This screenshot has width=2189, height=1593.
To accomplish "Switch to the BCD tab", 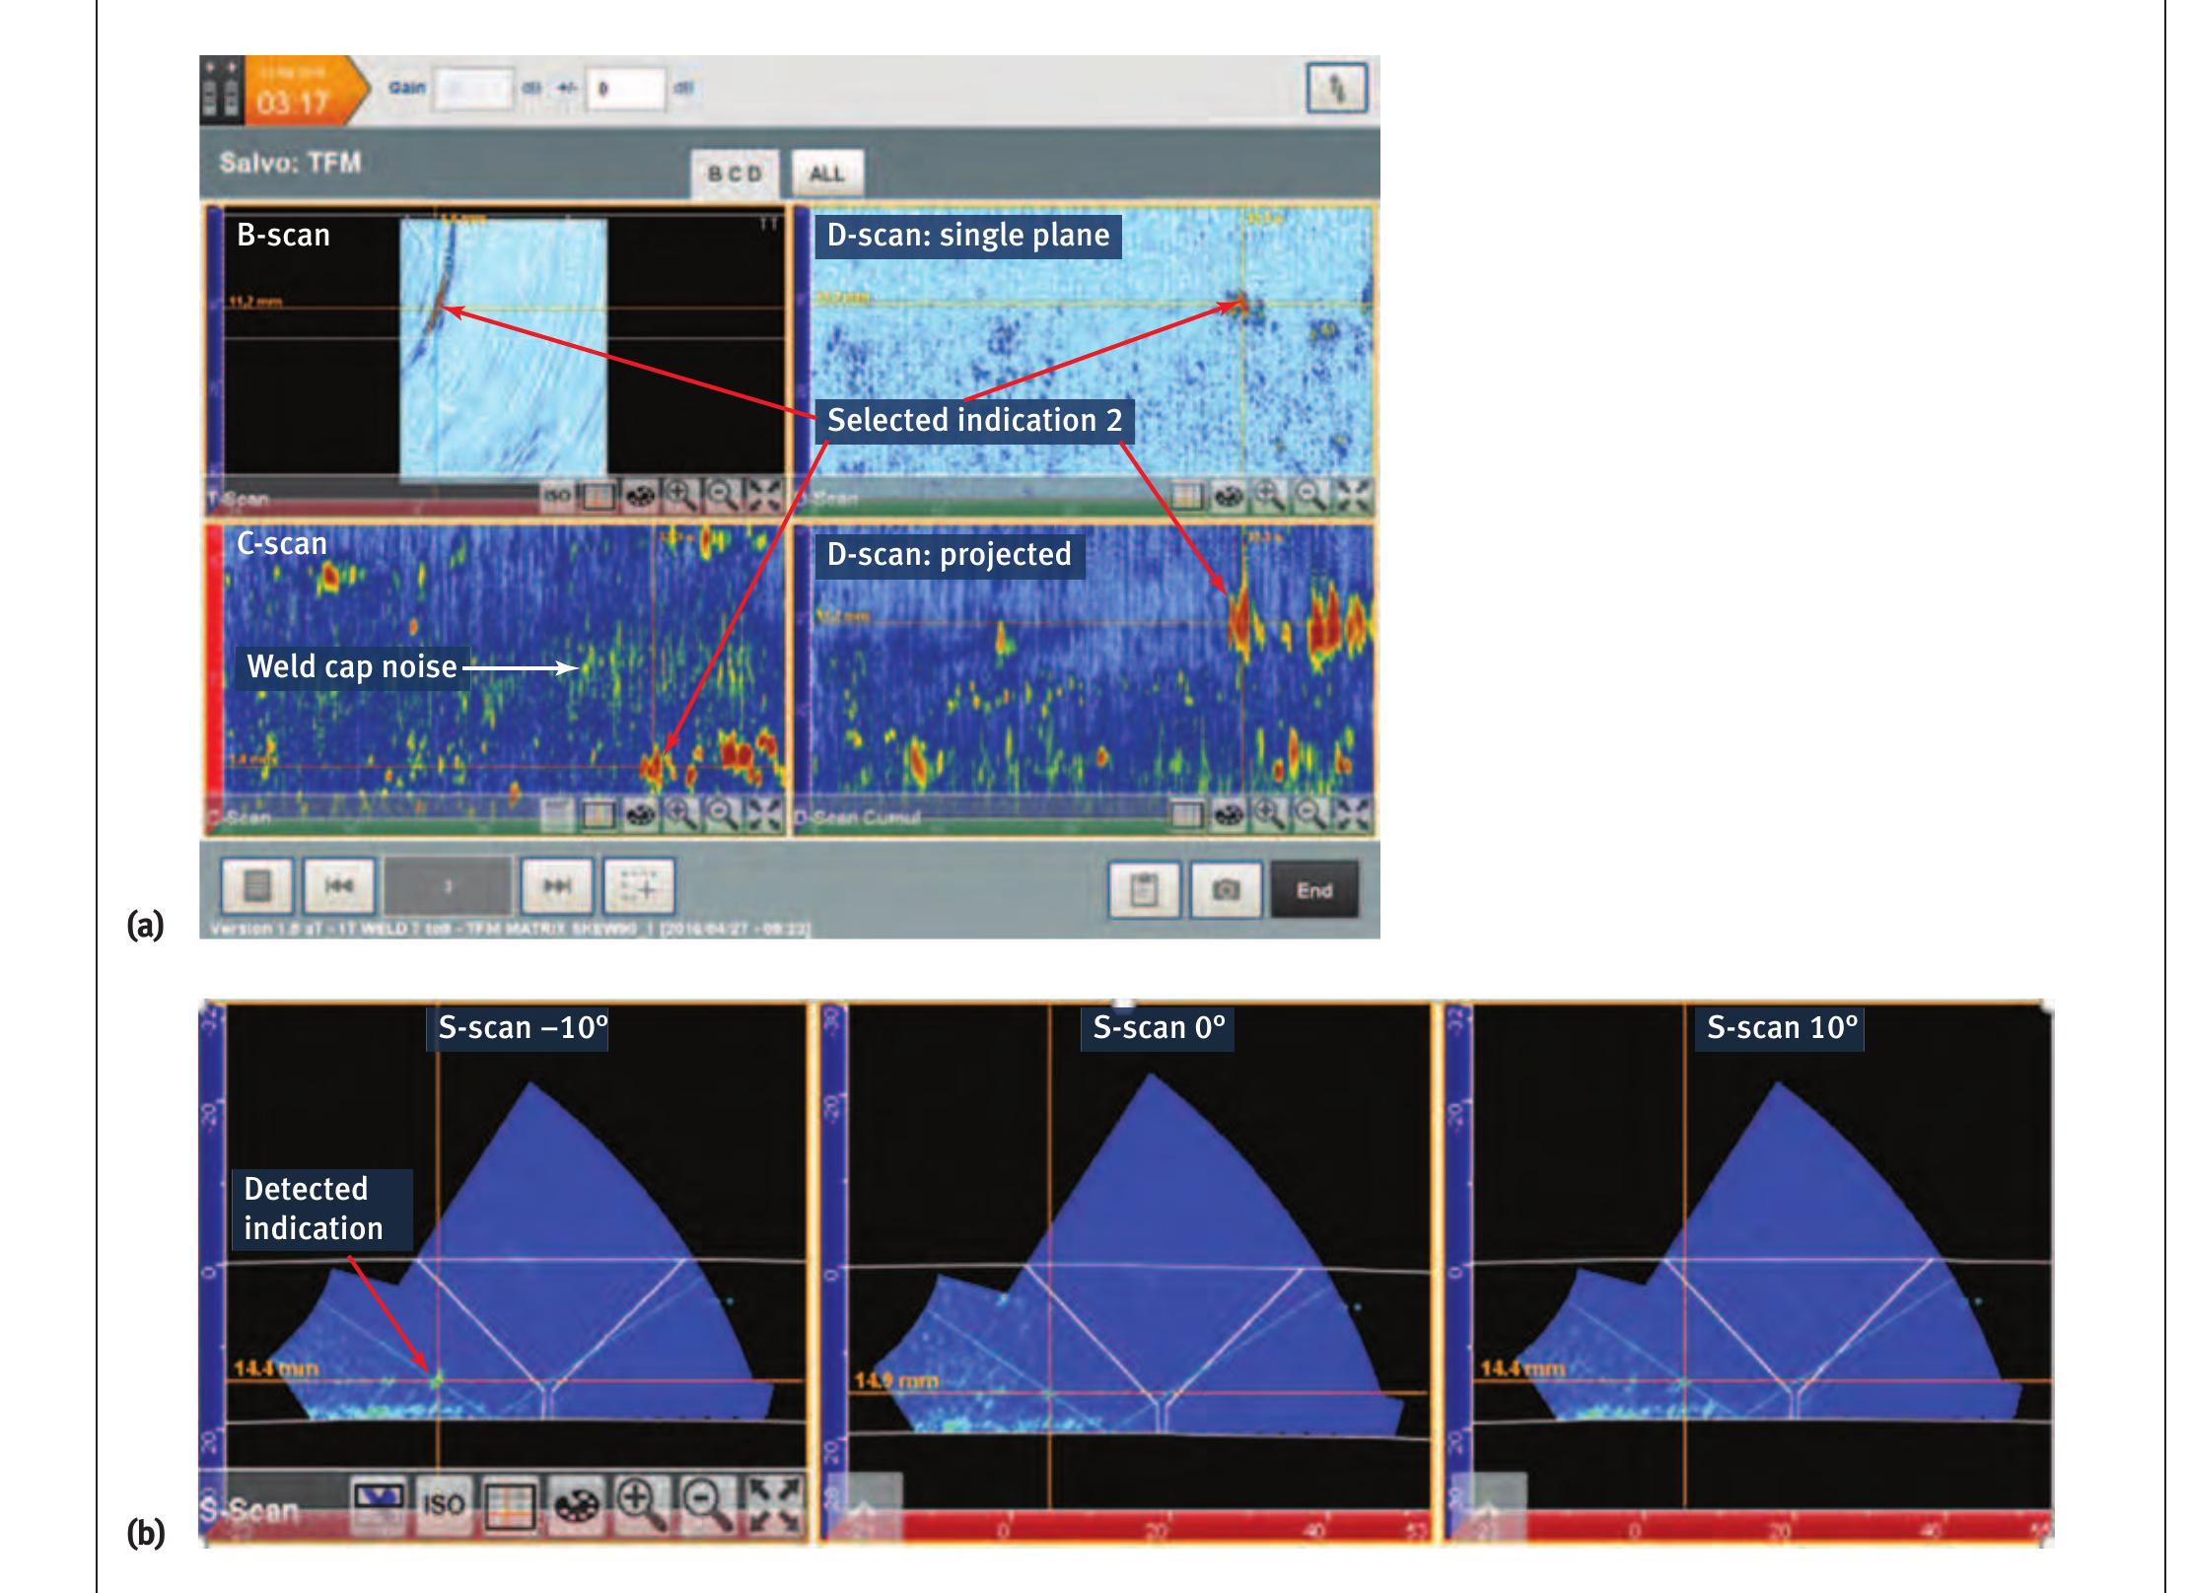I will click(x=735, y=173).
